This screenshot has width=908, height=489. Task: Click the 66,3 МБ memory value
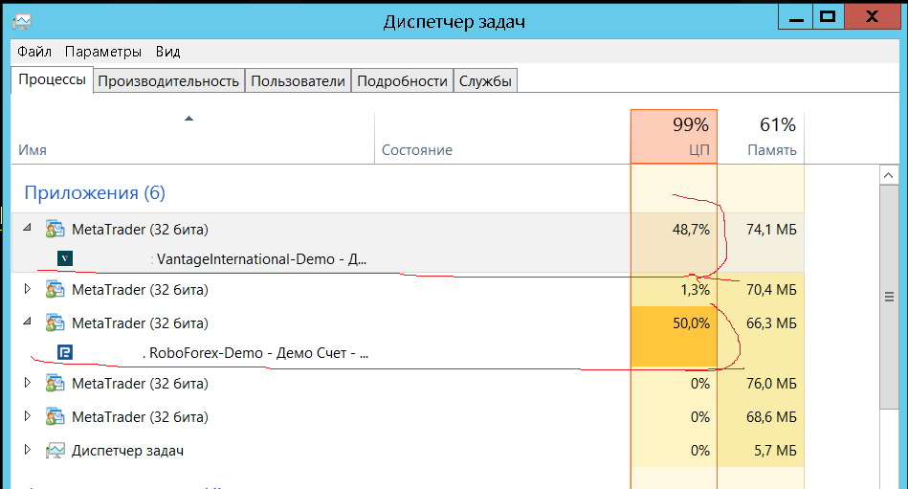coord(771,323)
